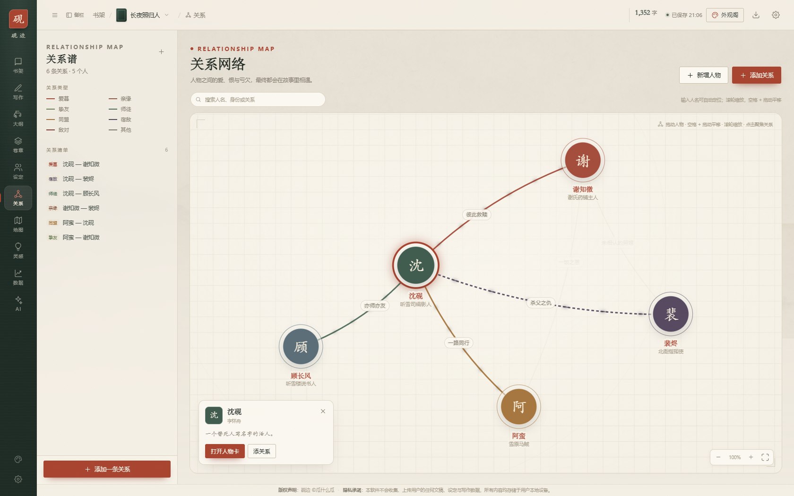This screenshot has width=794, height=496.
Task: Click 打开人物卡 in character card
Action: pos(224,451)
